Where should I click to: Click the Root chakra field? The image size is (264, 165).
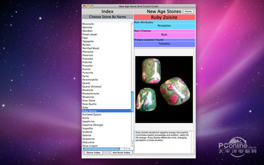pyautogui.click(x=164, y=35)
